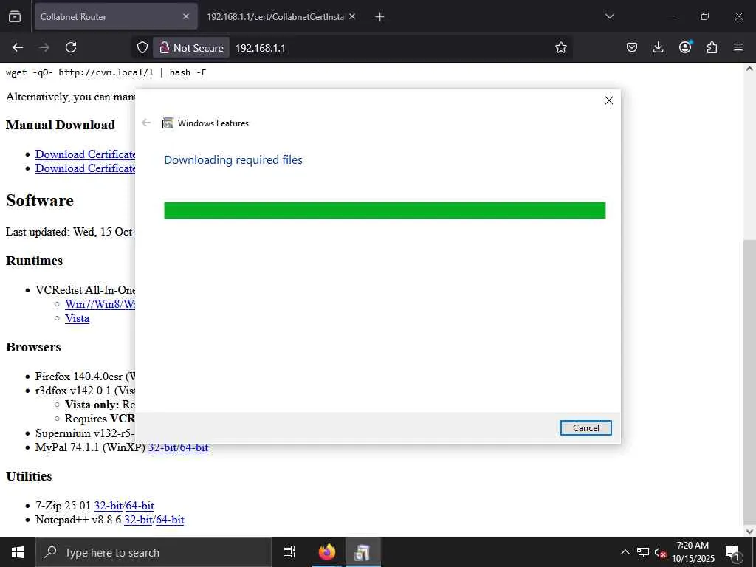The image size is (756, 567).
Task: Click the Windows Features taskbar icon
Action: click(x=362, y=552)
